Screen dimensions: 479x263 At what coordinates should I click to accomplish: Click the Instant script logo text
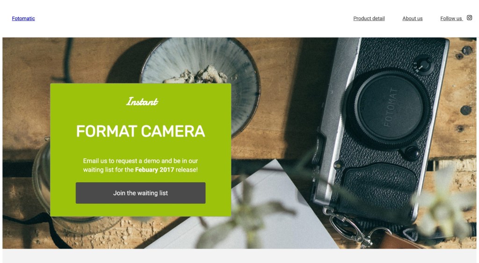tap(142, 101)
